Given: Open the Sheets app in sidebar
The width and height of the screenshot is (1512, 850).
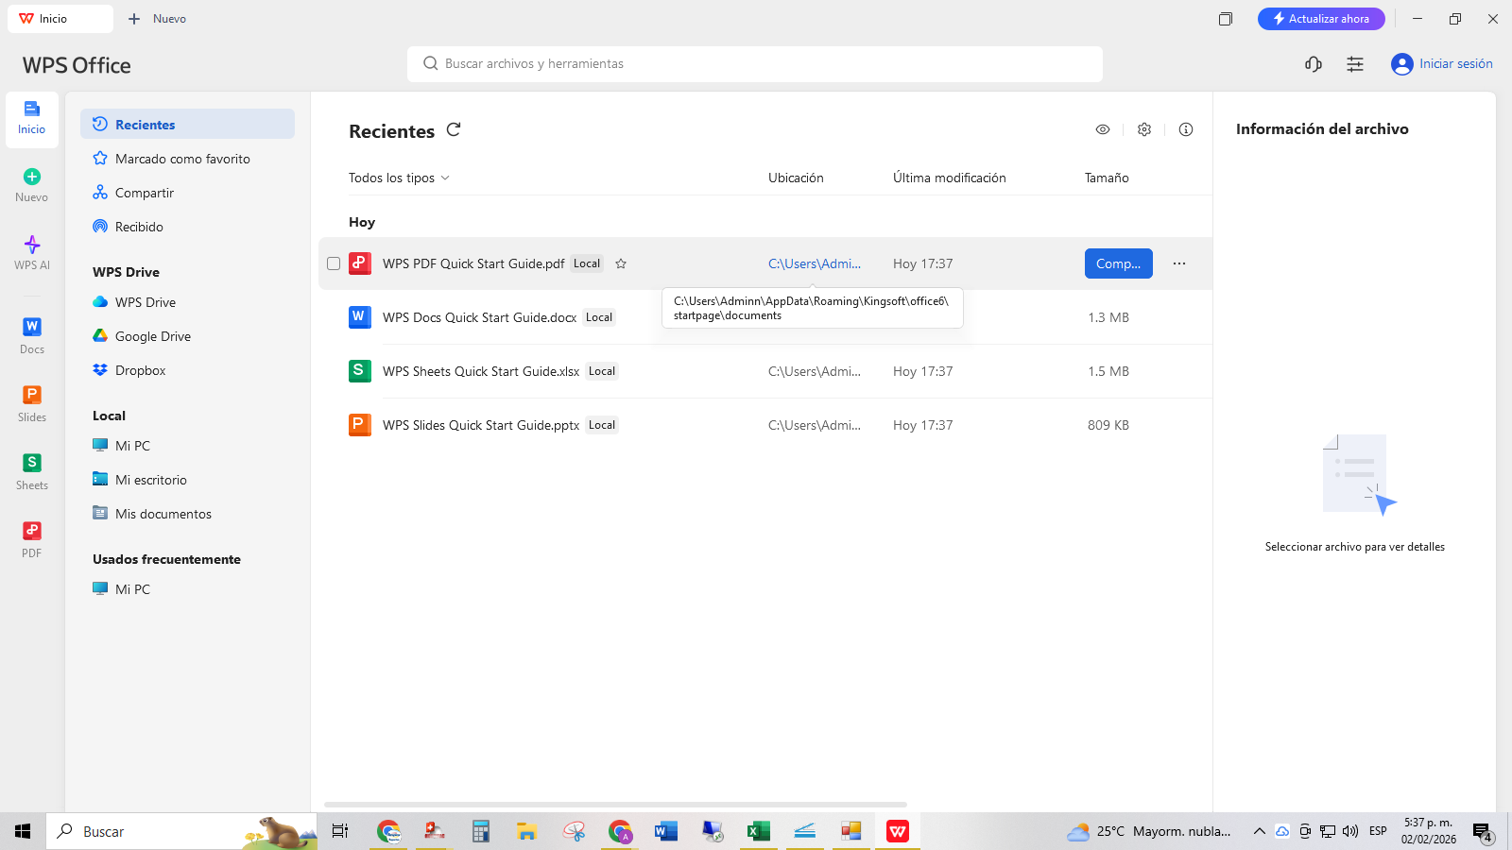Looking at the screenshot, I should point(32,472).
